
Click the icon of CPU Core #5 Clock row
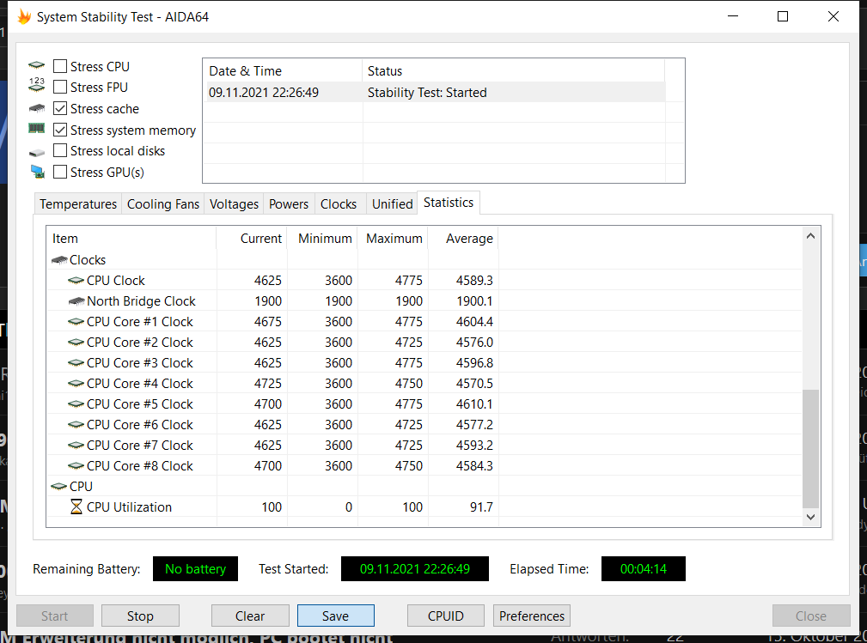click(x=76, y=404)
